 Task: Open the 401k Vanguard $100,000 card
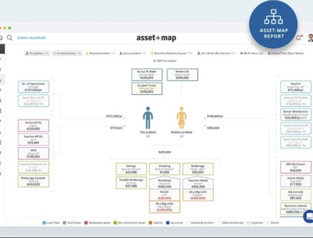click(33, 153)
